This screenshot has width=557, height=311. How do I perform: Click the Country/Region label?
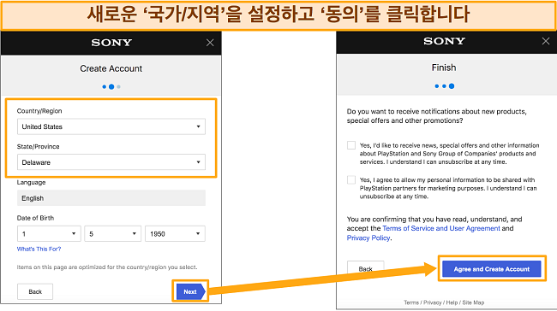point(39,111)
